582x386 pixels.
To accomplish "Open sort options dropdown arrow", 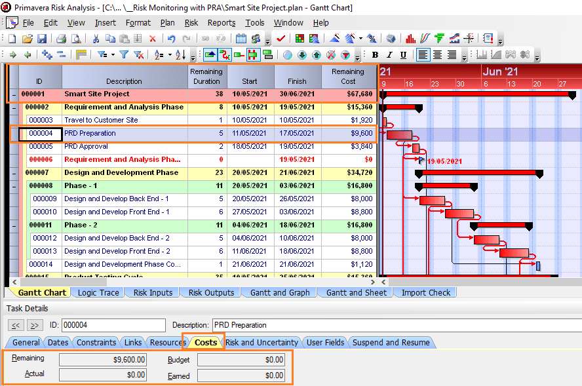I will click(x=170, y=55).
